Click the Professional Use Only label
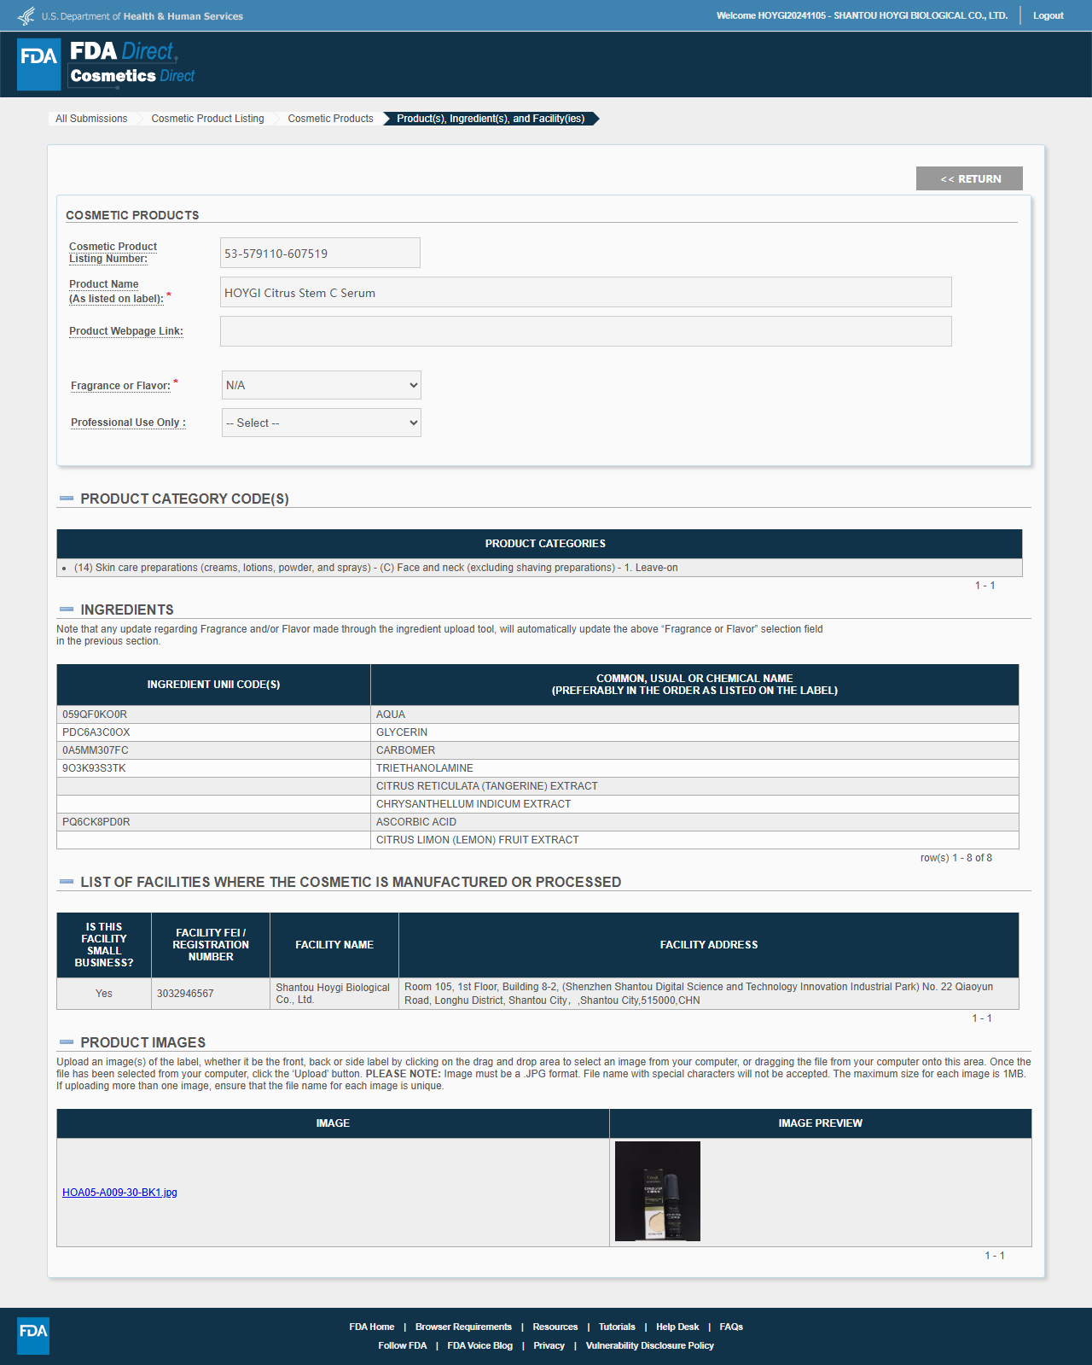Screen dimensions: 1092x1365 [128, 423]
